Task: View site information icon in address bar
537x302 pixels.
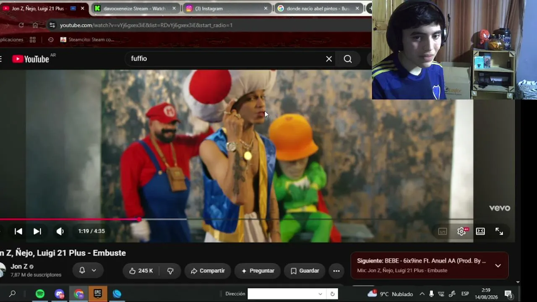Action: [52, 25]
